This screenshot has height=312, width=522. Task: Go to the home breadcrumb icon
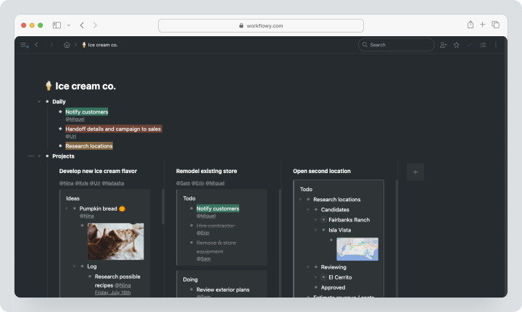coord(67,45)
